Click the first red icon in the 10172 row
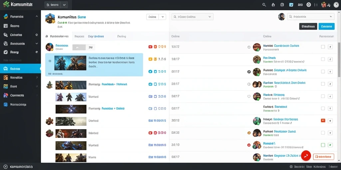 pyautogui.click(x=150, y=46)
